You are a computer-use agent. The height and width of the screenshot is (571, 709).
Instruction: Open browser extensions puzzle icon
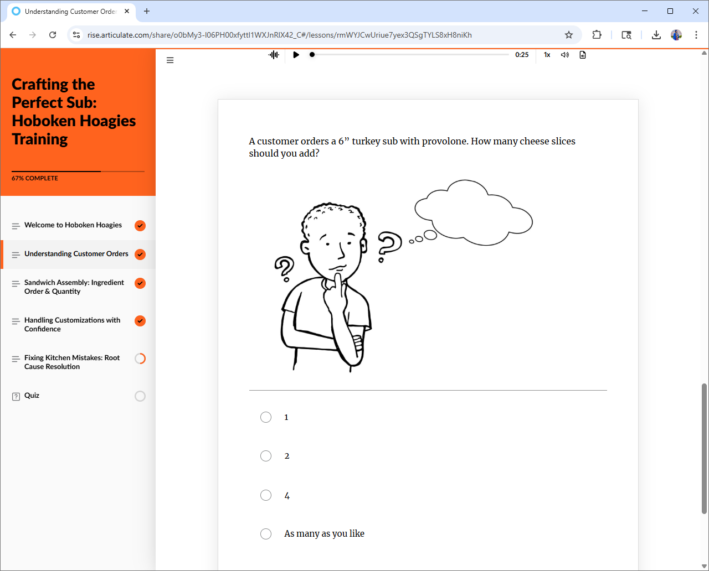tap(597, 35)
